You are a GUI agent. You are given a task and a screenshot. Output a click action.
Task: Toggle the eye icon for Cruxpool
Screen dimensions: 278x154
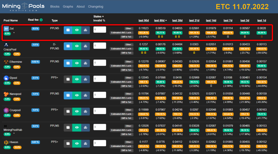point(77,111)
